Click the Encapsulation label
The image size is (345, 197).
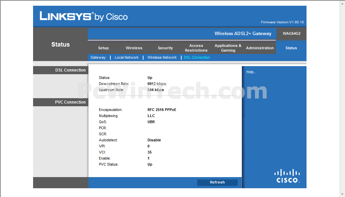coord(110,110)
